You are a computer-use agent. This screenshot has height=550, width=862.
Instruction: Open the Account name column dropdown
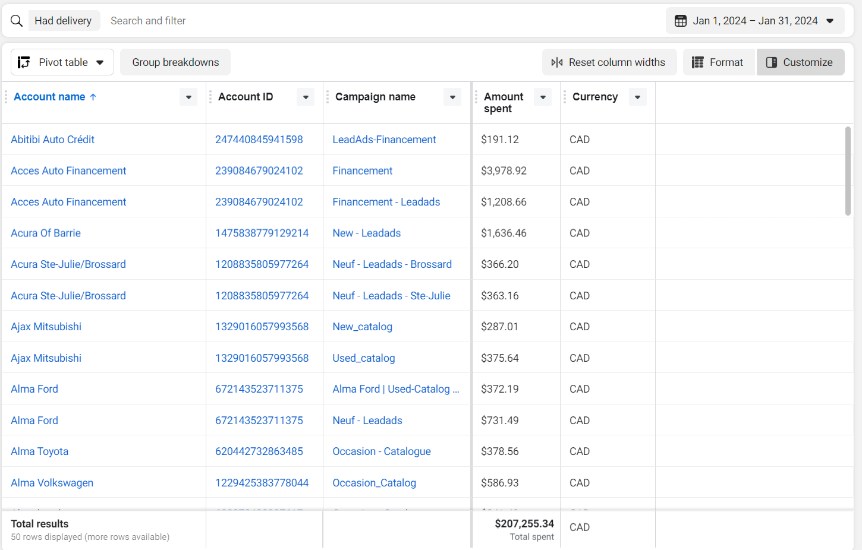point(188,97)
